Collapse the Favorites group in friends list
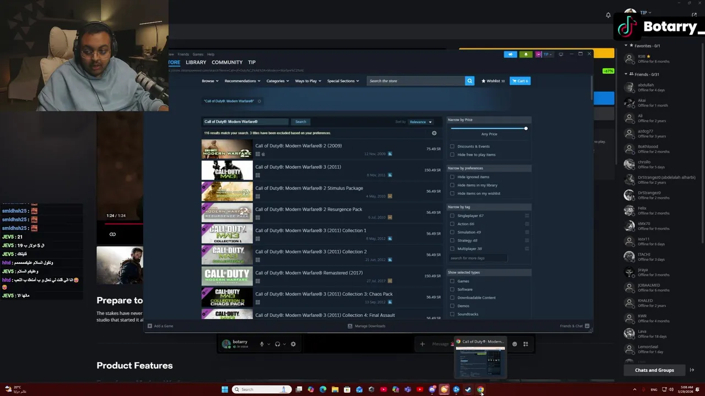705x396 pixels. point(626,46)
